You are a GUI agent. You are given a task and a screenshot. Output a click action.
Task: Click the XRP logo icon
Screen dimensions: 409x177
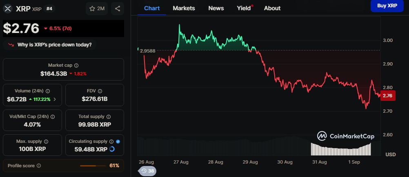coord(8,8)
